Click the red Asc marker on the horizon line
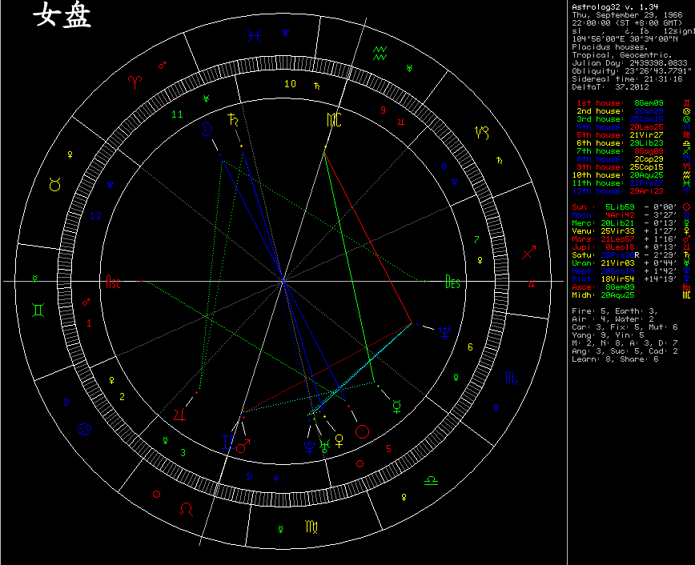This screenshot has height=565, width=695. [114, 281]
